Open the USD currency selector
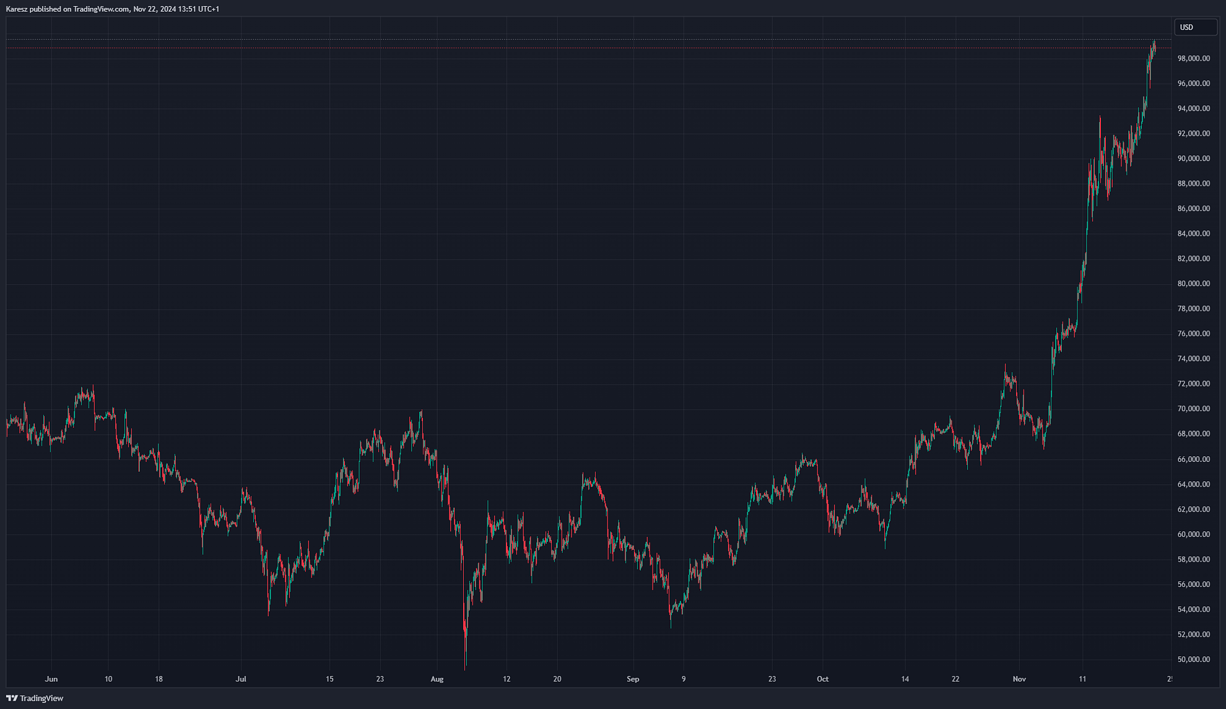The image size is (1226, 709). 1194,27
